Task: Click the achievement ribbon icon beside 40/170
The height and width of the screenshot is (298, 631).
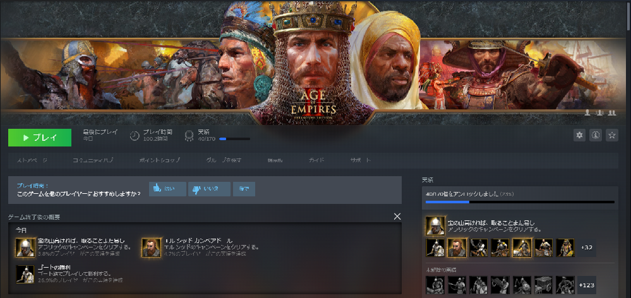Action: click(188, 136)
